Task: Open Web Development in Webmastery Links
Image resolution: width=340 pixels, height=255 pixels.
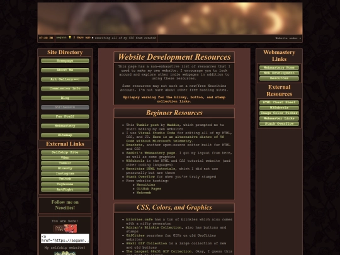Action: (x=279, y=73)
